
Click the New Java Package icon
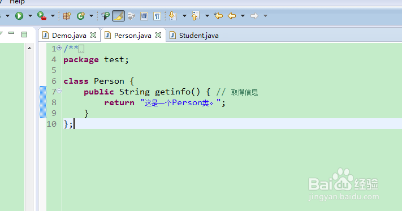(67, 16)
